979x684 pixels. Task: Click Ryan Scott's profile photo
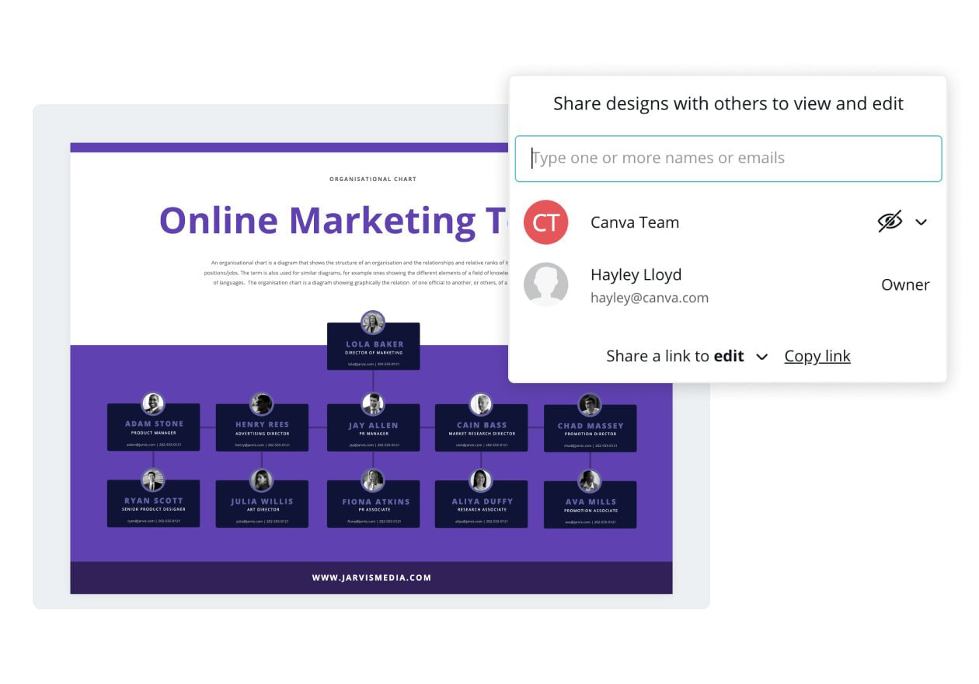pyautogui.click(x=153, y=480)
